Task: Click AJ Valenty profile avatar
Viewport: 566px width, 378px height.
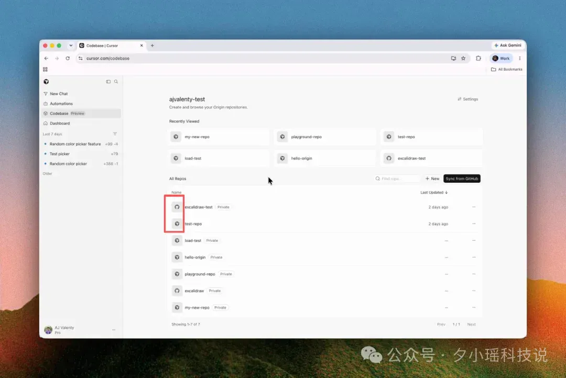Action: click(48, 330)
